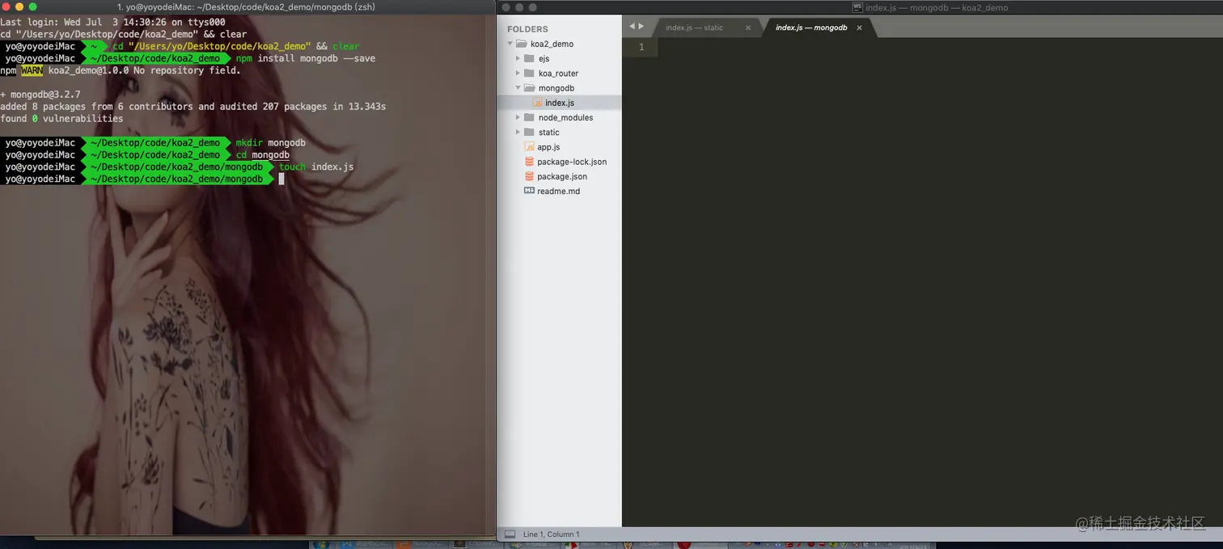Click the node_modules folder icon

point(529,117)
